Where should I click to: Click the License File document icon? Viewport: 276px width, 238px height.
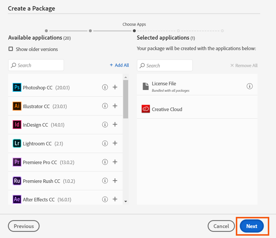coord(145,86)
